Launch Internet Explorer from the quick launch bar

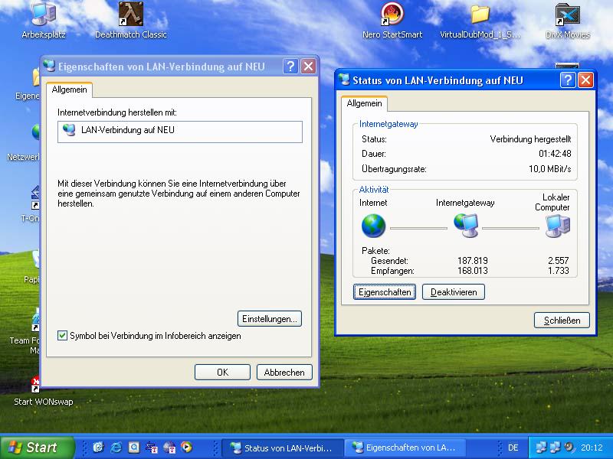(116, 448)
